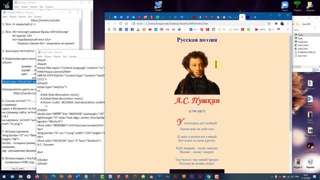This screenshot has height=180, width=320.
Task: Open Справка menu in index1.html Notepad
Action: click(x=72, y=56)
